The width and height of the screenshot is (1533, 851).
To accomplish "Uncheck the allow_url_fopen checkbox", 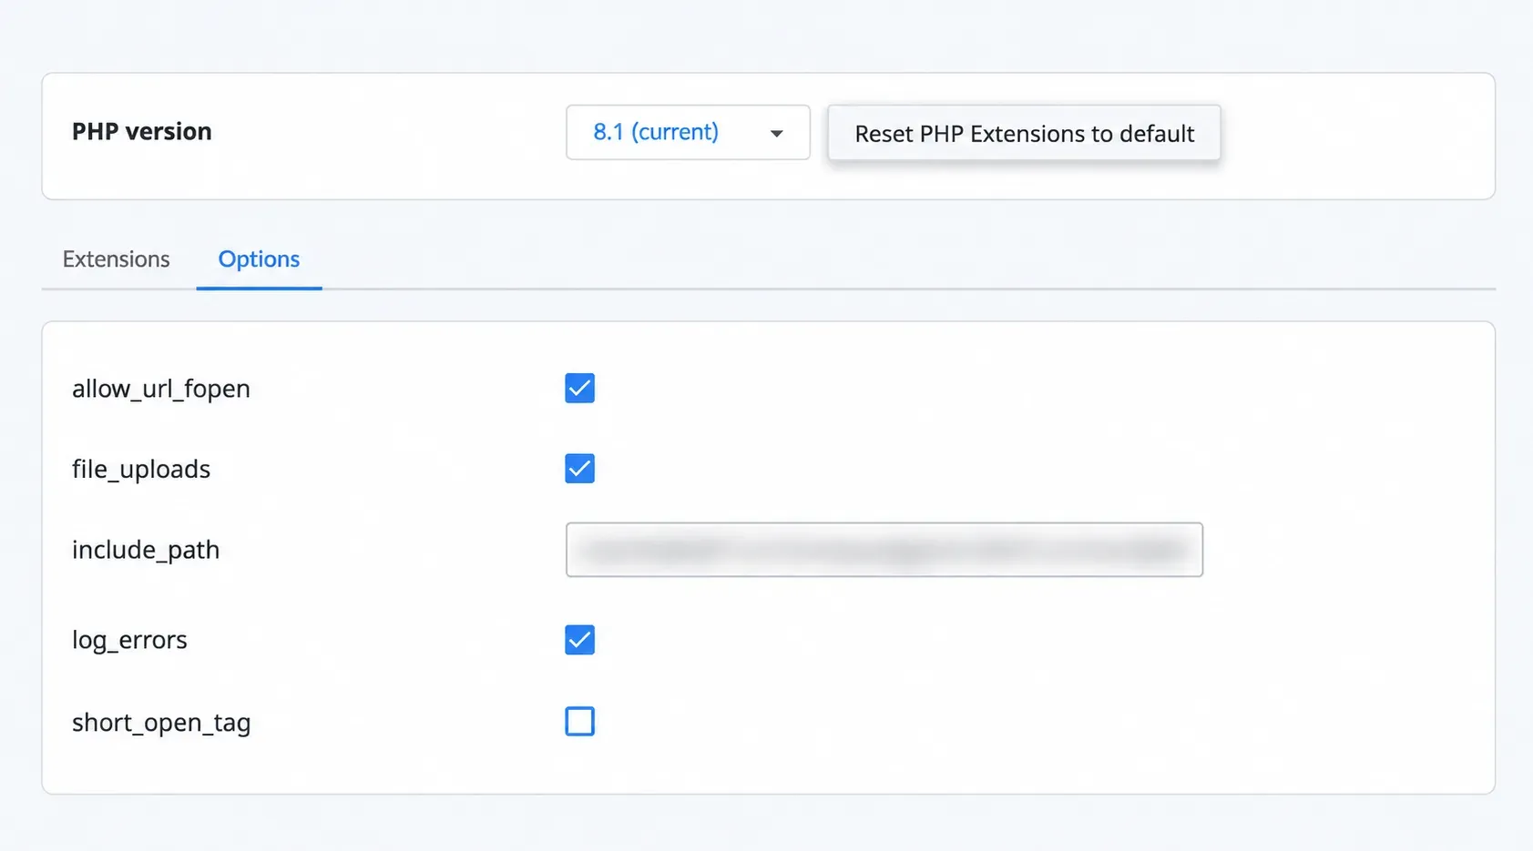I will 579,389.
